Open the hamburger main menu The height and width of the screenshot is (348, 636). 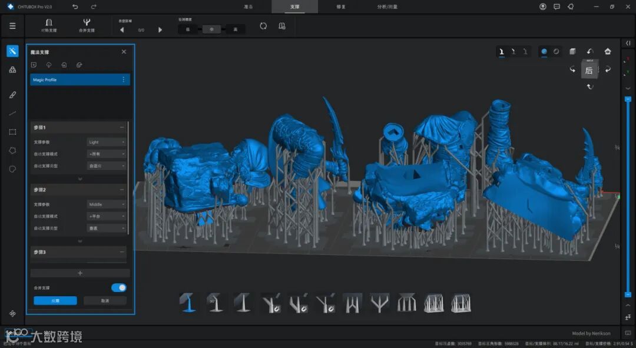click(12, 26)
